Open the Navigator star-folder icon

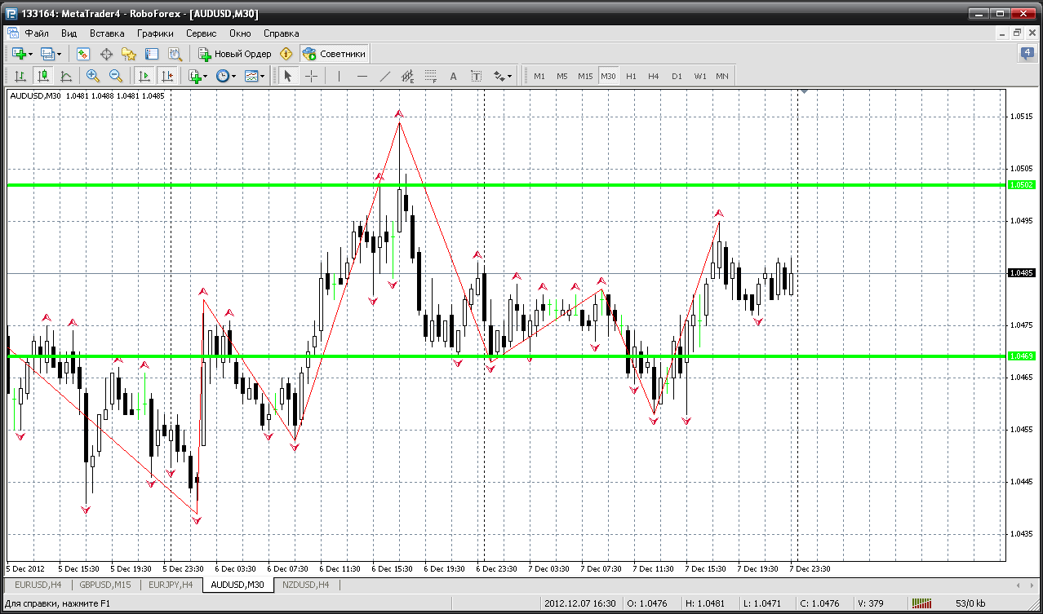[x=129, y=54]
